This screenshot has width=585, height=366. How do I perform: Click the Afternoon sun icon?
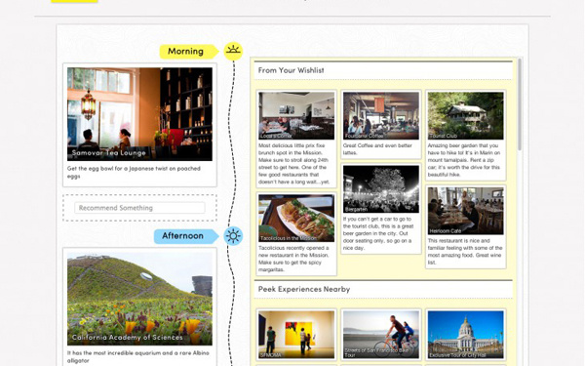(x=233, y=236)
